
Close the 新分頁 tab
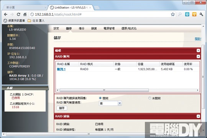point(46,8)
